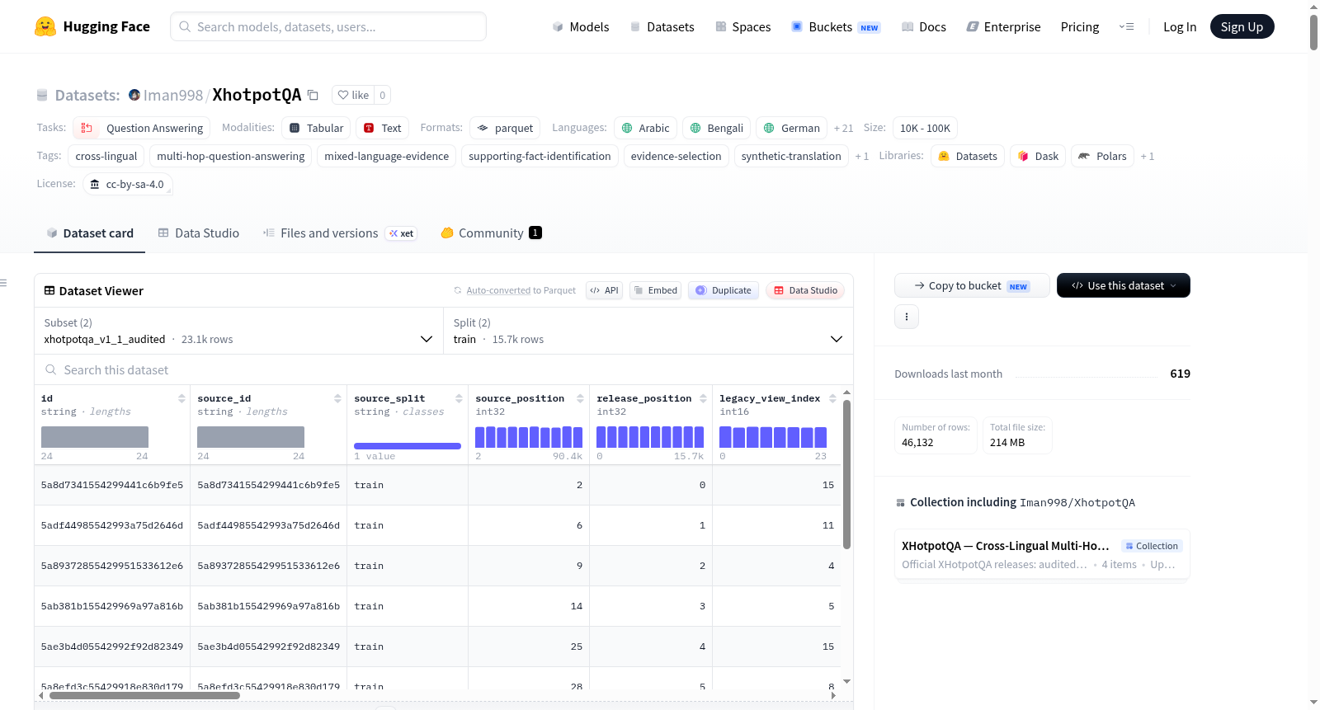Click the source_position histogram bars
The height and width of the screenshot is (710, 1320).
pos(529,437)
